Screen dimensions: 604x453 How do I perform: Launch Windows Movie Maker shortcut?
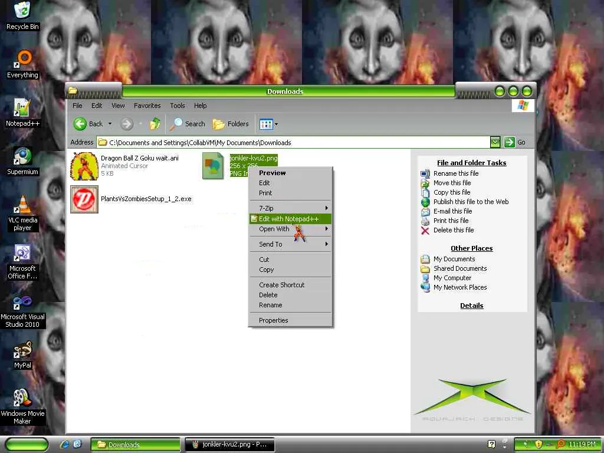point(22,406)
